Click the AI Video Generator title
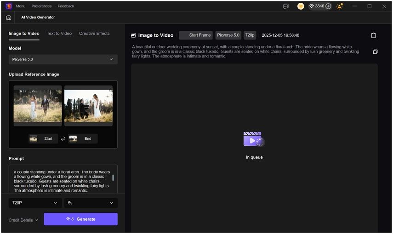The image size is (393, 234). coord(38,17)
